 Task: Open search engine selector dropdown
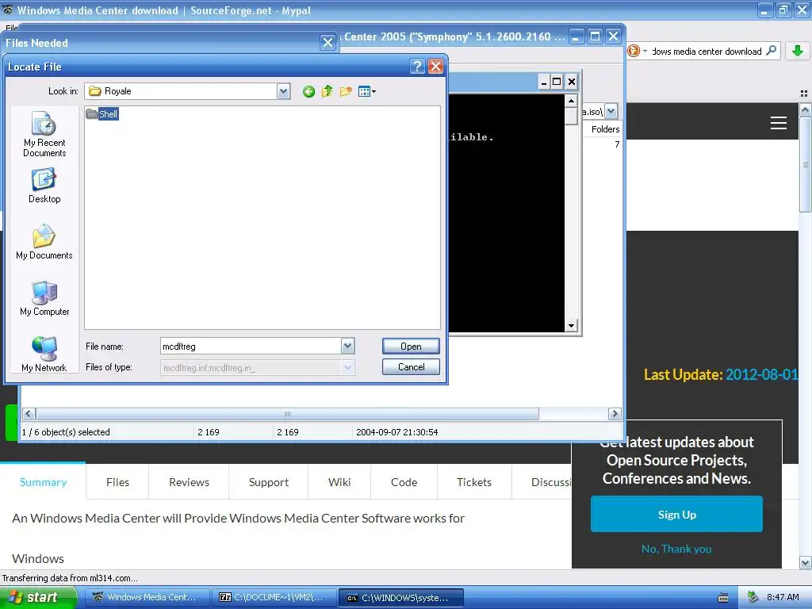pos(638,51)
